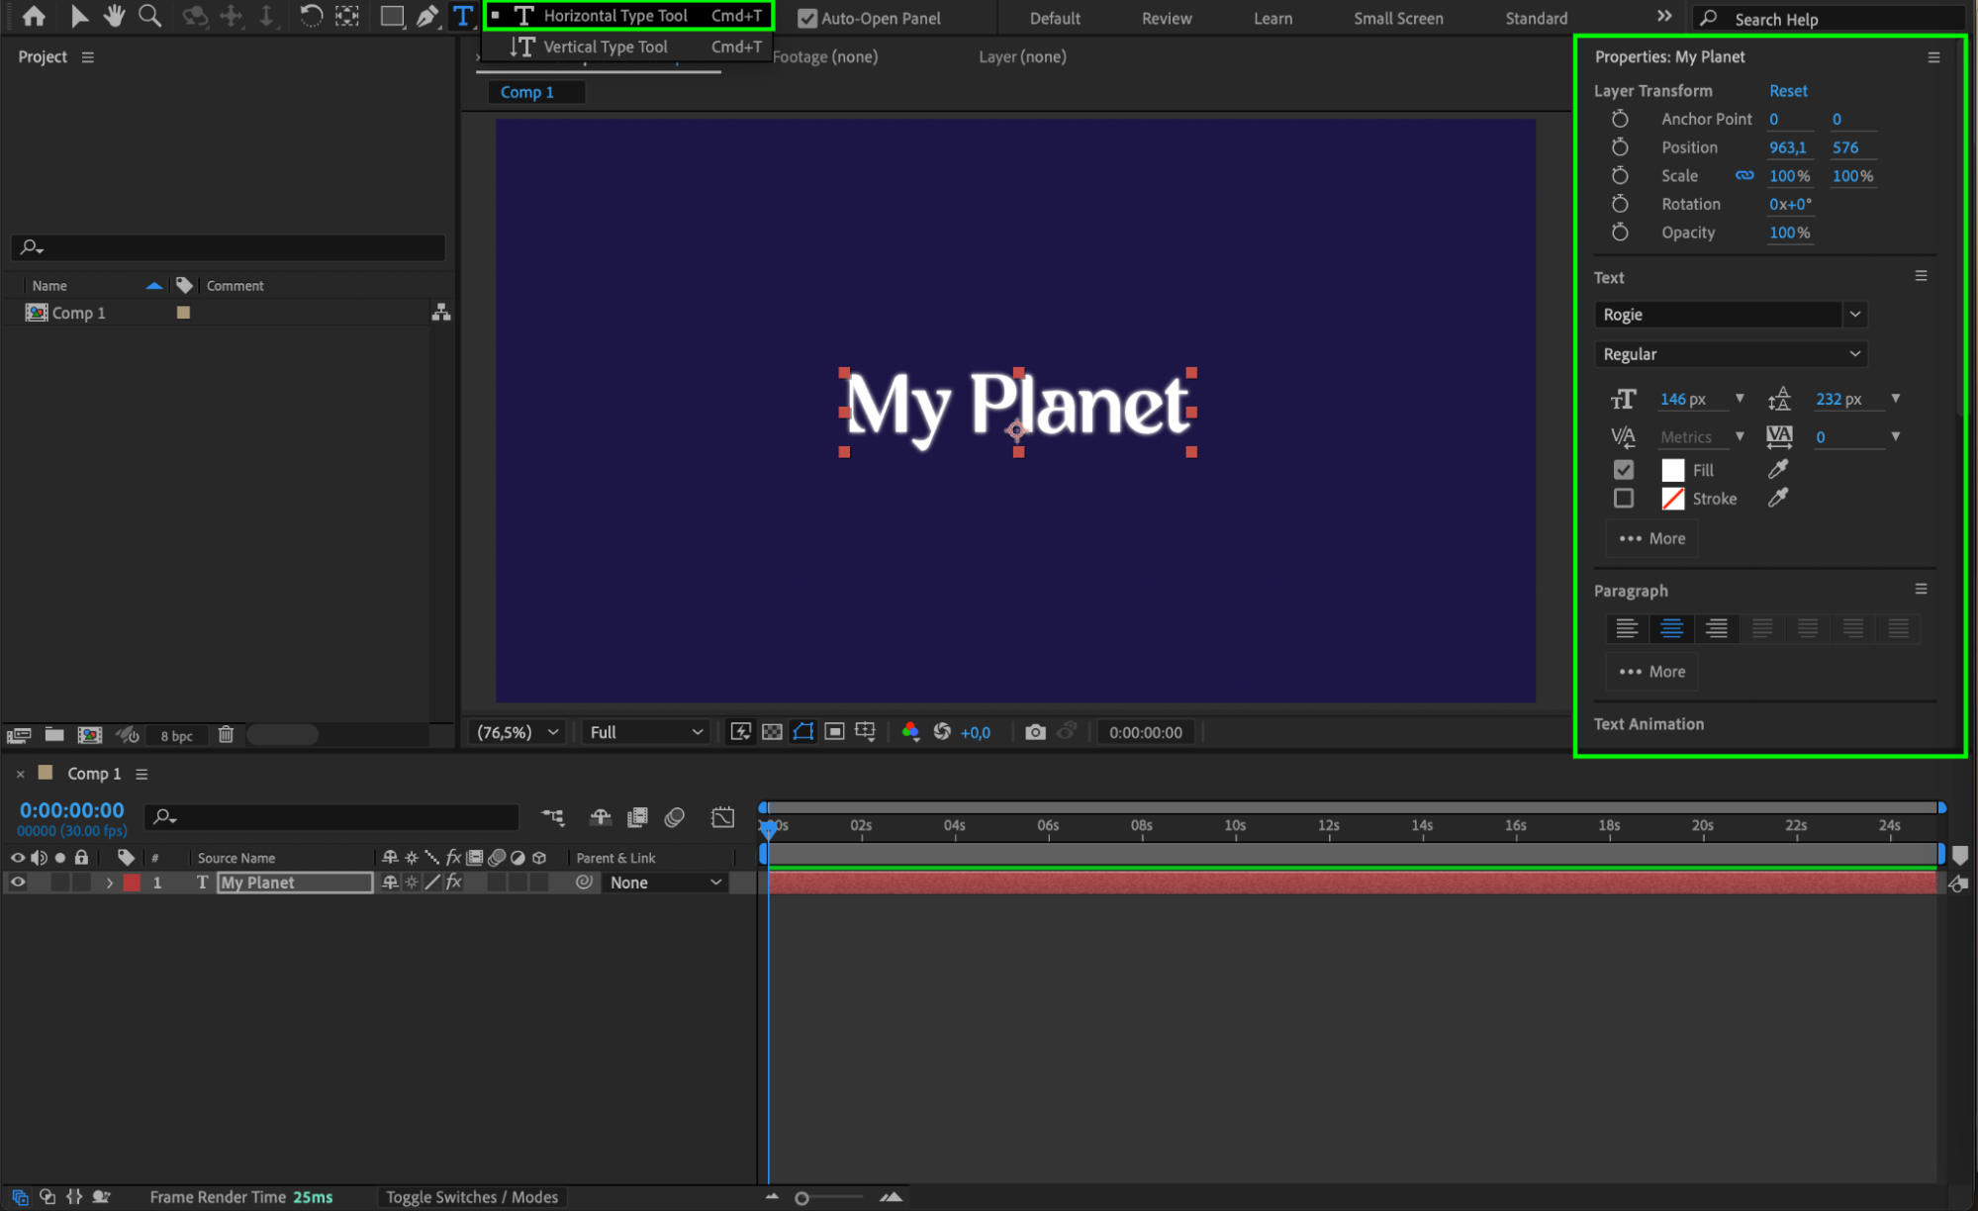Click Toggle Switches / Modes button

coord(472,1197)
